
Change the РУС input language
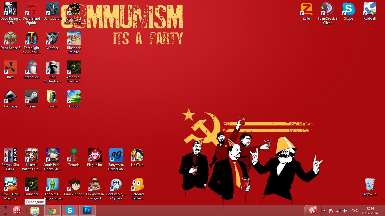[x=355, y=211]
